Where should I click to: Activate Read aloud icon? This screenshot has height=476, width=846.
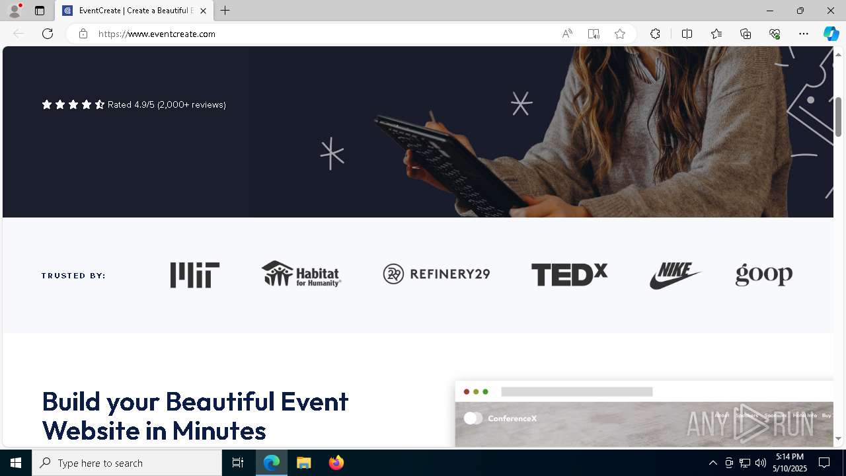pyautogui.click(x=567, y=34)
